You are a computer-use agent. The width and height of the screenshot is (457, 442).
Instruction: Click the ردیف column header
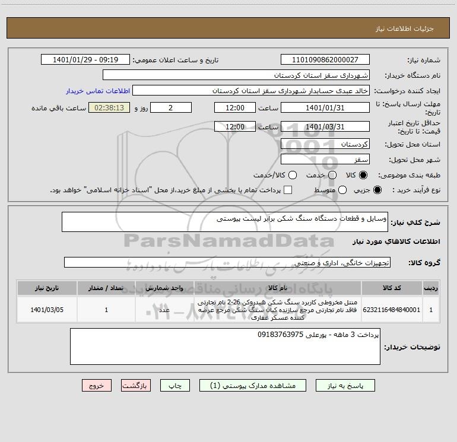pos(431,288)
